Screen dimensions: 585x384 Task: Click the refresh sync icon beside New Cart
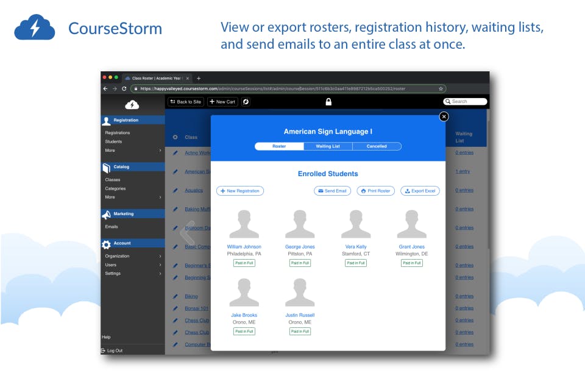(x=246, y=102)
